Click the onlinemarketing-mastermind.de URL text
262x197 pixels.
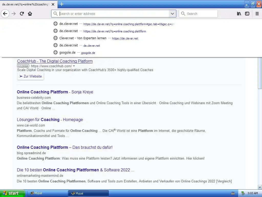point(40,176)
